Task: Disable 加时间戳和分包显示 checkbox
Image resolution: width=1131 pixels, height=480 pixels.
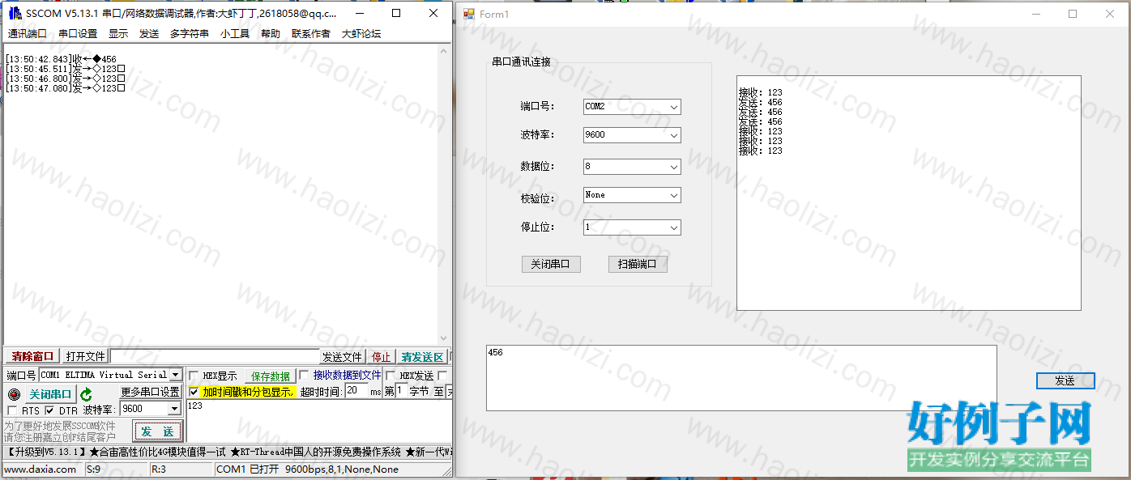Action: 194,392
